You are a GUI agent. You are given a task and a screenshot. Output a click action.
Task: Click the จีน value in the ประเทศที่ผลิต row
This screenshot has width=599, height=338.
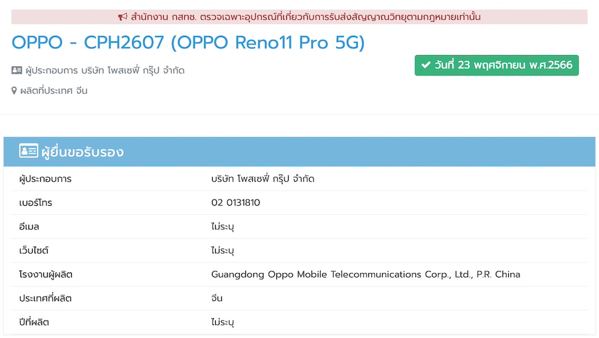tap(216, 298)
